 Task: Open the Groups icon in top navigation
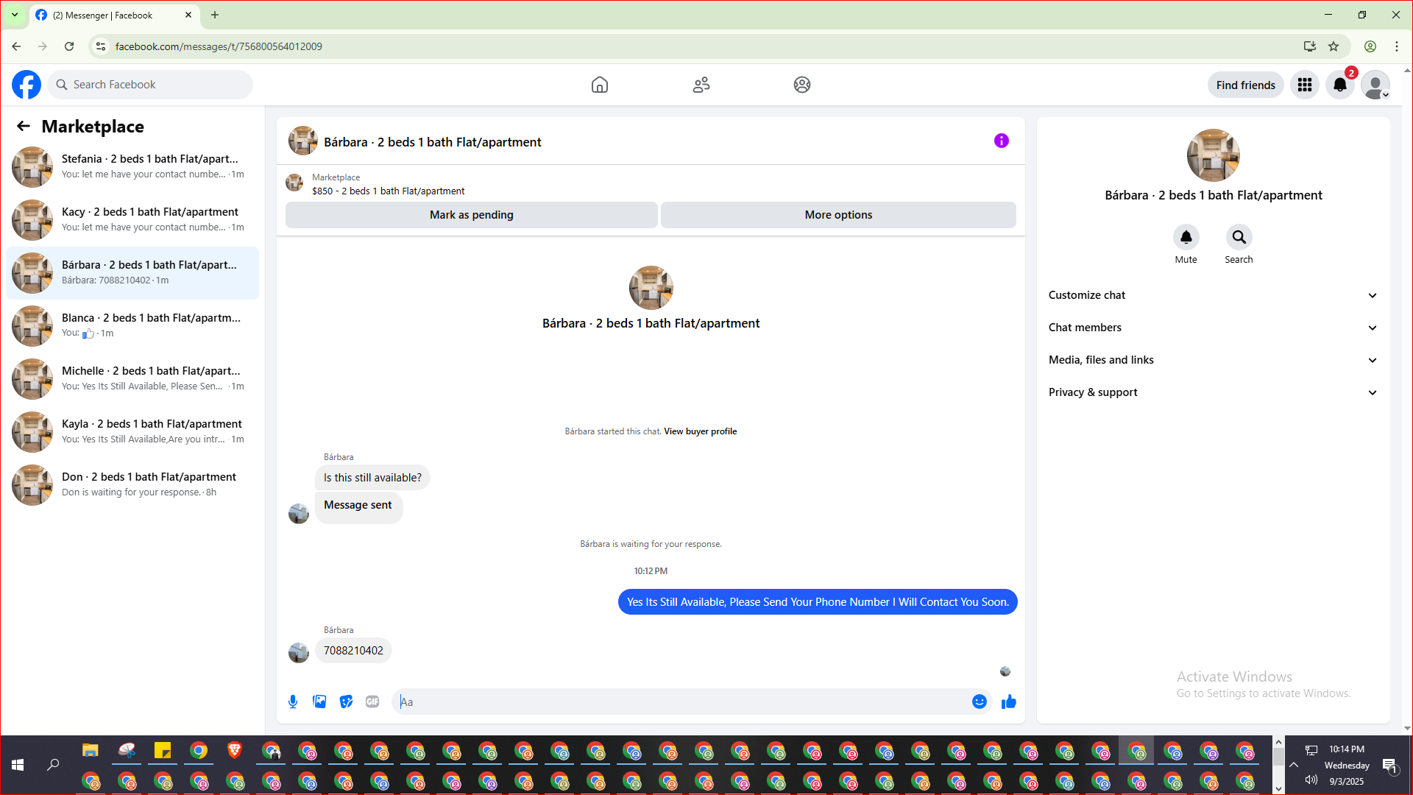pyautogui.click(x=802, y=85)
